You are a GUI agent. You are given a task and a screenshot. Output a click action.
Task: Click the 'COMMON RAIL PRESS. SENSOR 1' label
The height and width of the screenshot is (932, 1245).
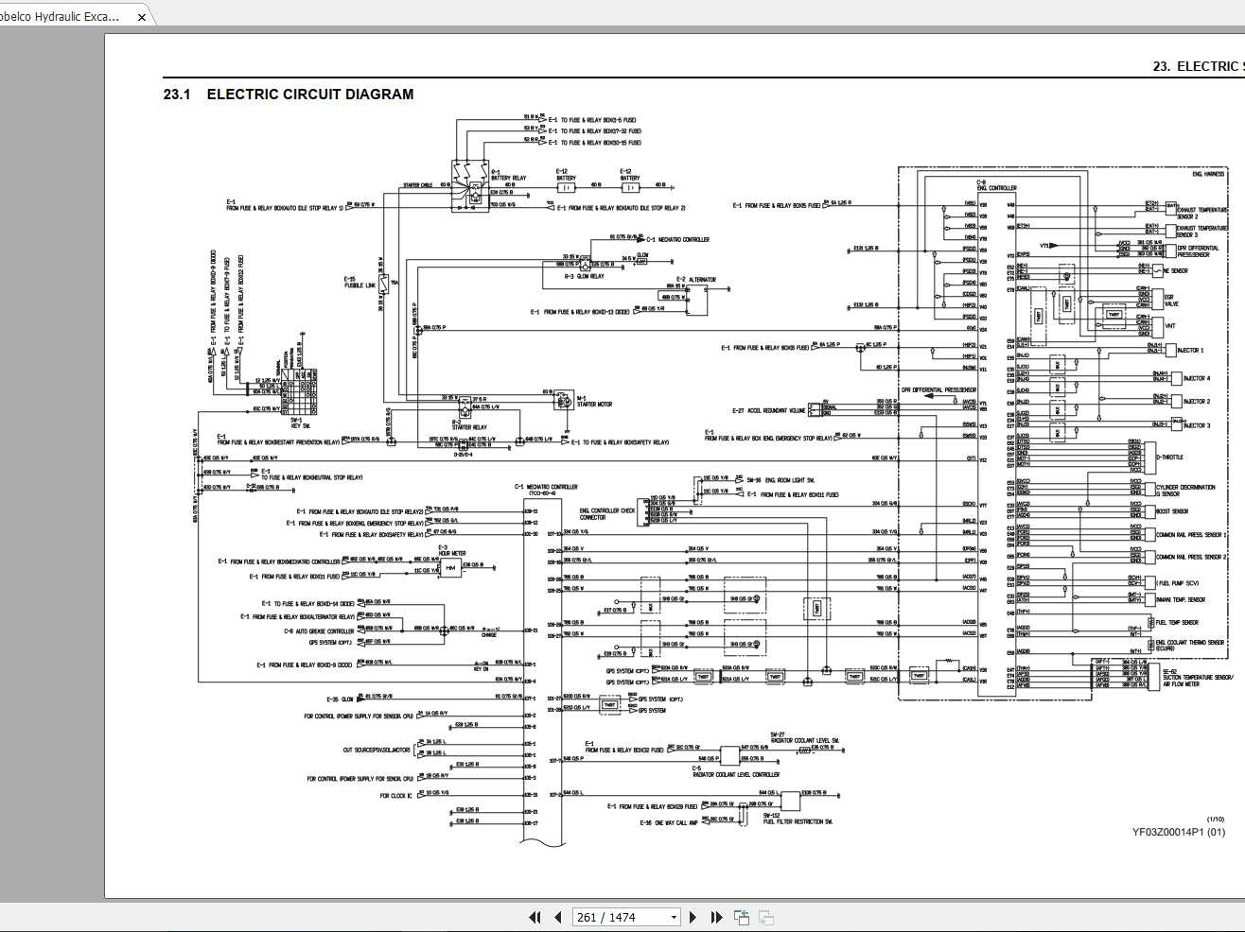pos(1191,535)
